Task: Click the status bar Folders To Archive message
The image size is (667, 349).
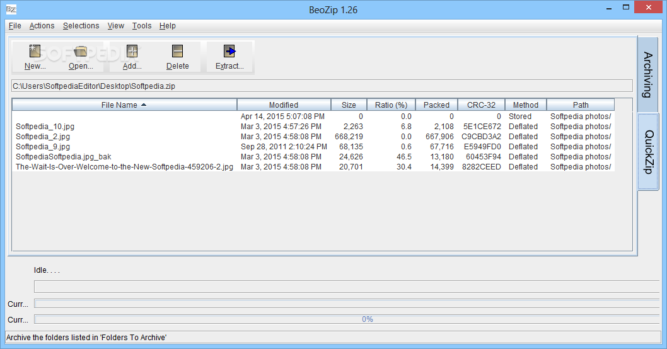Action: click(86, 338)
